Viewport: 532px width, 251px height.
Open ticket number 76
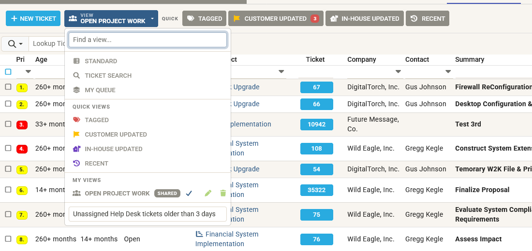pos(317,239)
